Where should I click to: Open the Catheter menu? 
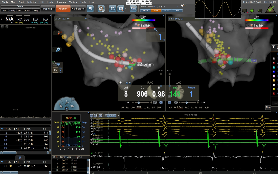pyautogui.click(x=31, y=2)
